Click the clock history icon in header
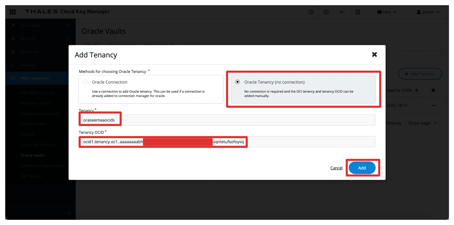 [311, 12]
